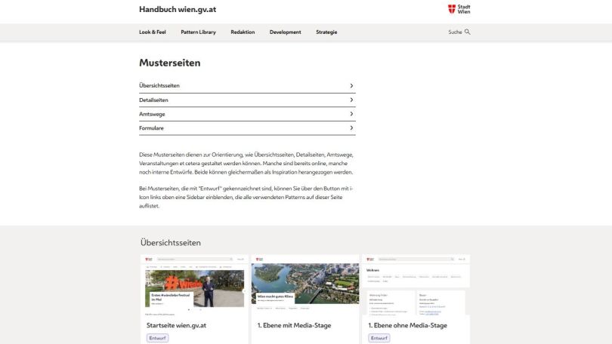Open the Strategie menu
The height and width of the screenshot is (344, 612).
326,32
